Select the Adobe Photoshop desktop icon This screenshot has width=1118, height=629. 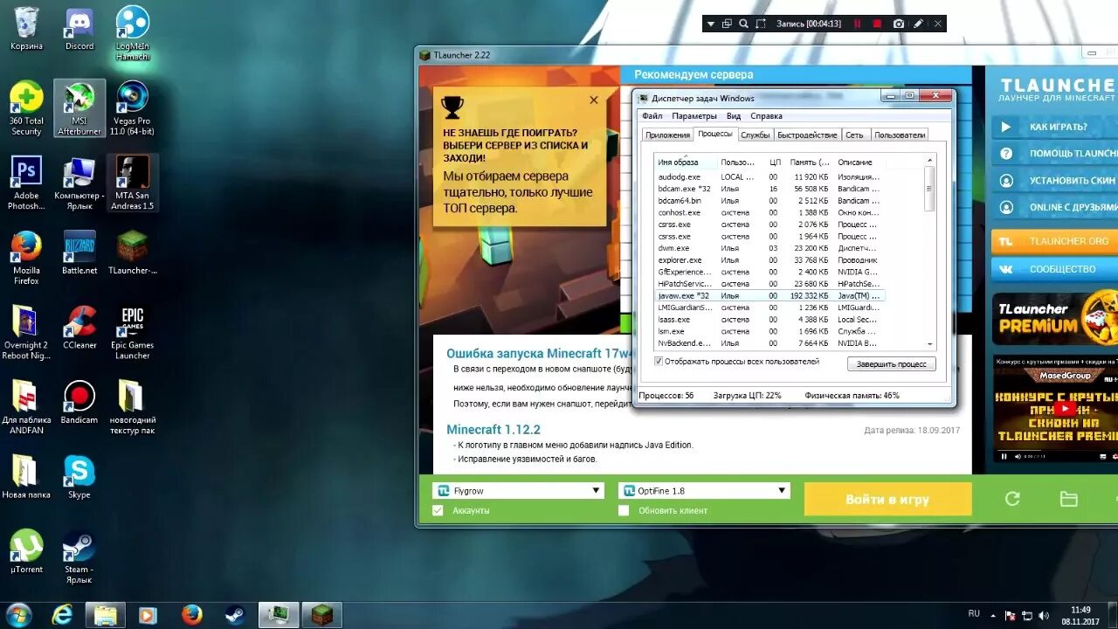pos(26,183)
